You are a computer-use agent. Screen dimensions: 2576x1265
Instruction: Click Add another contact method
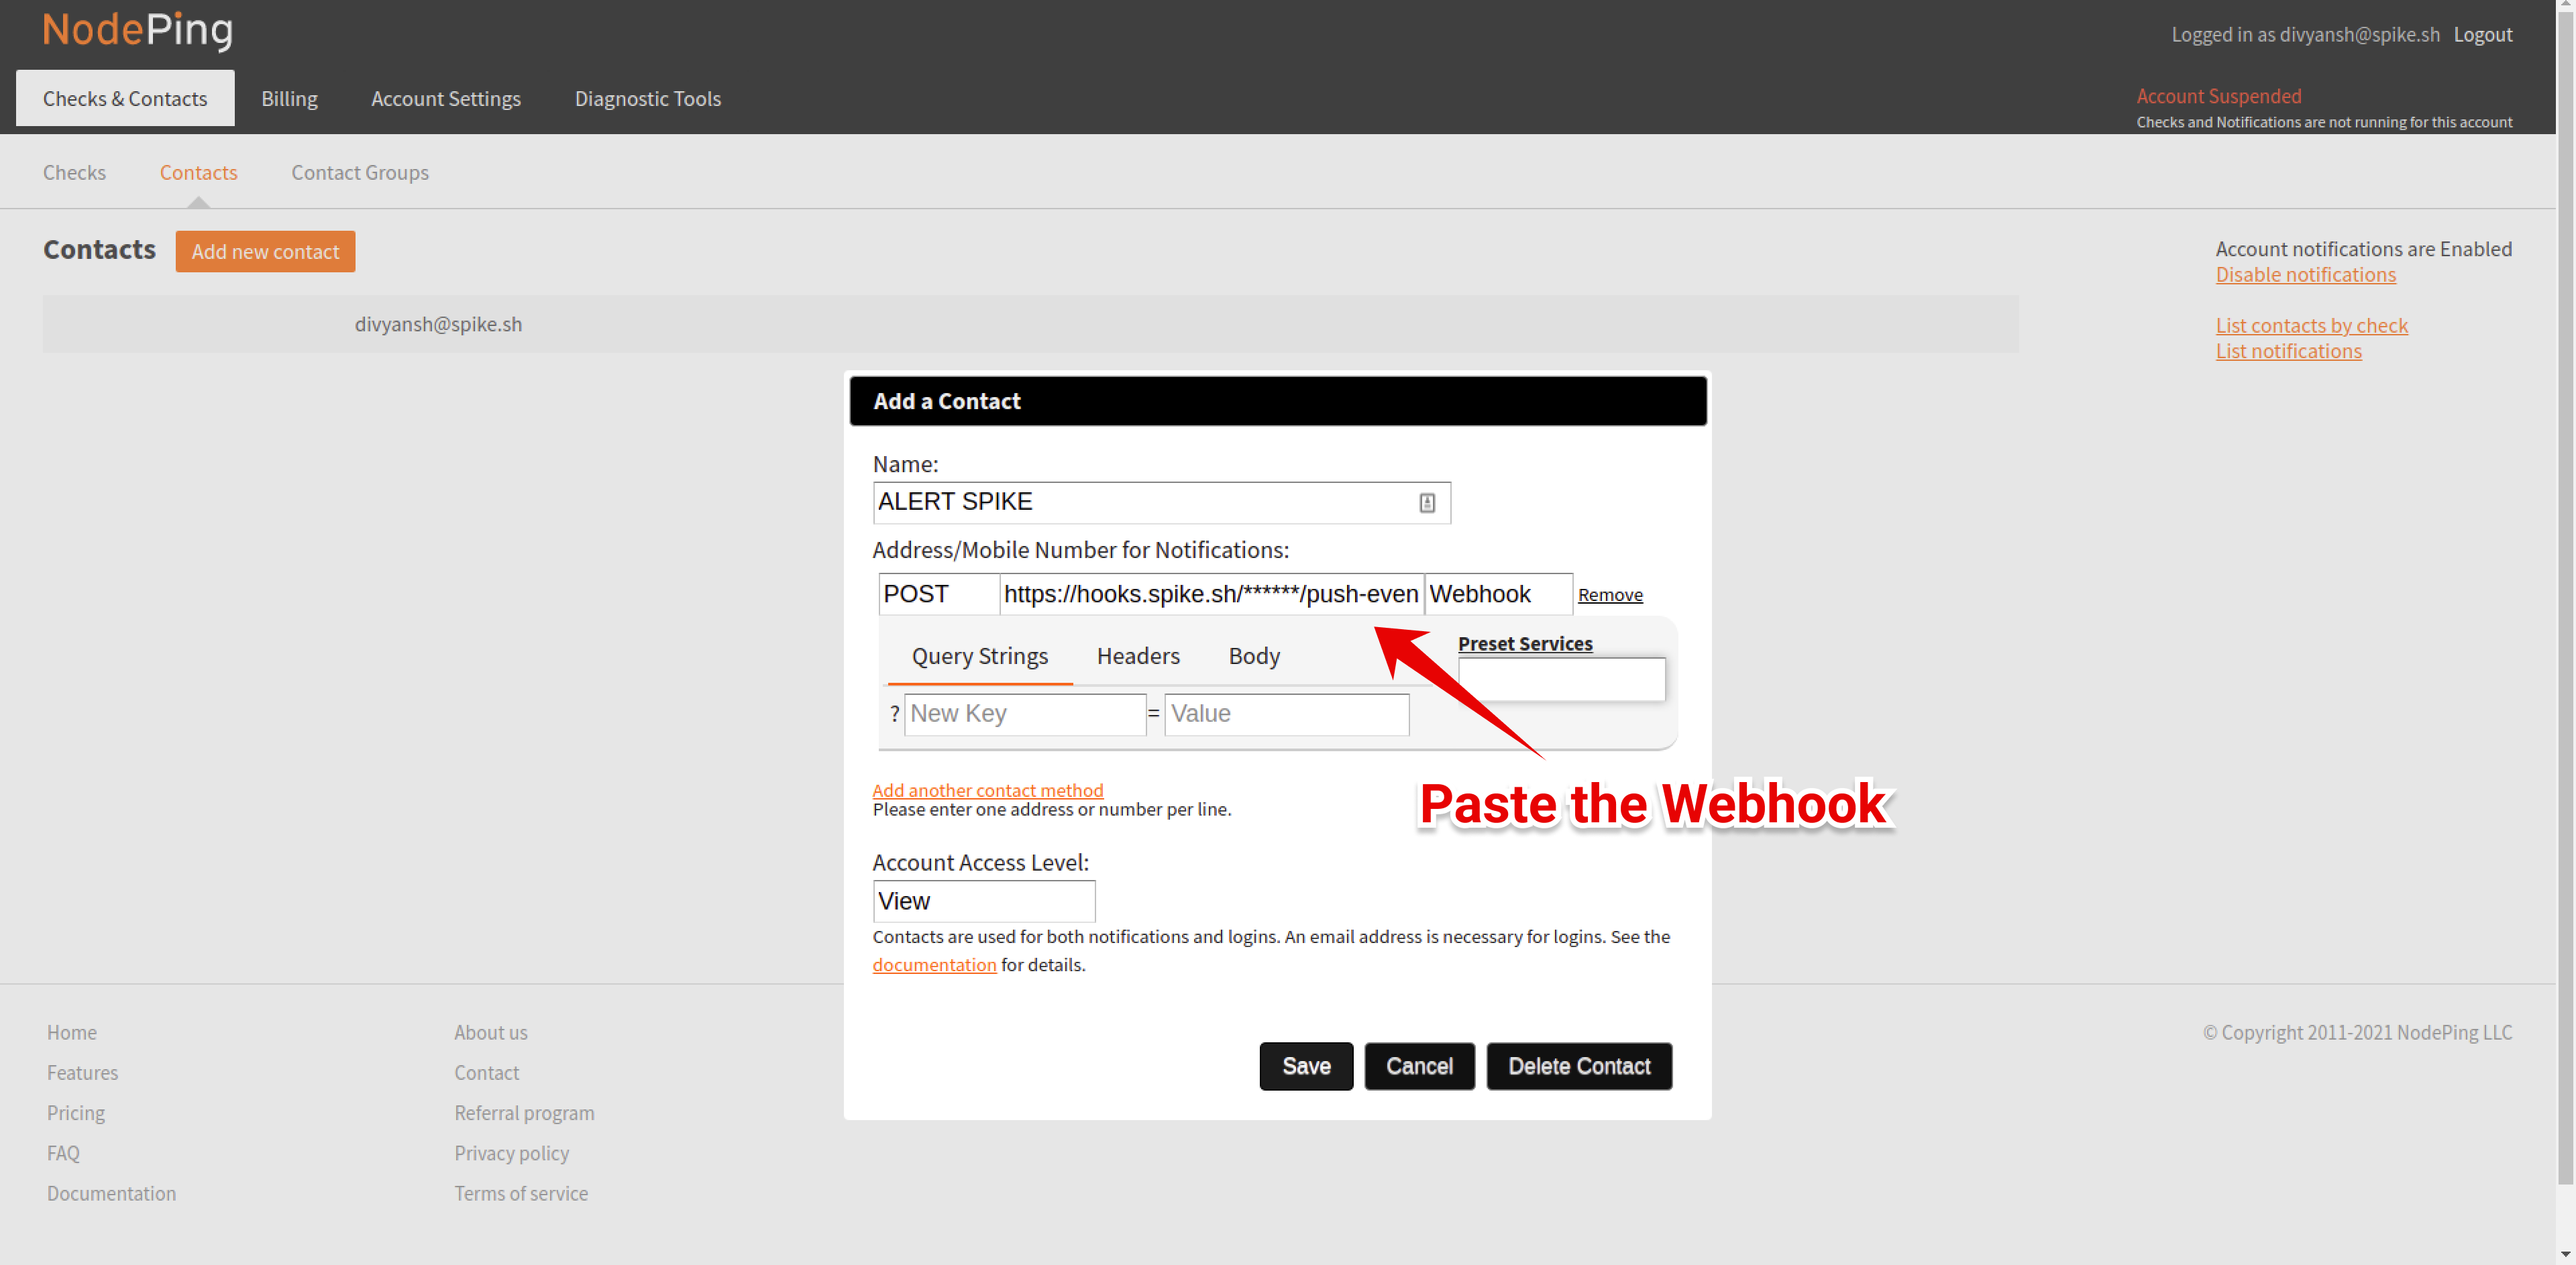point(988,790)
